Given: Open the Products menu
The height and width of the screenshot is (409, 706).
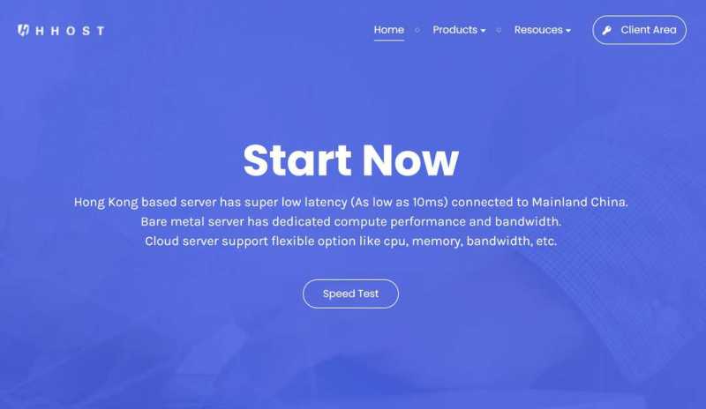Looking at the screenshot, I should point(459,30).
